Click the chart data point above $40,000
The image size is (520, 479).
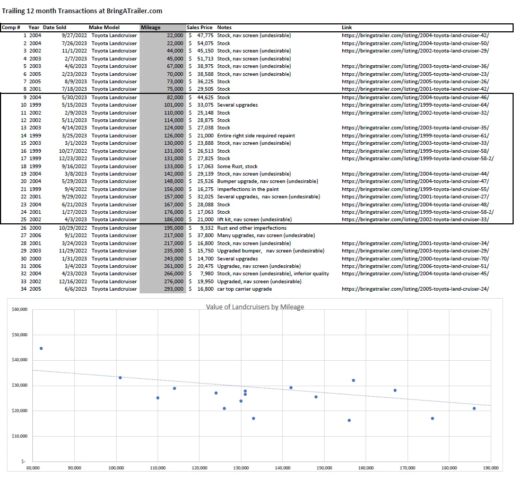pyautogui.click(x=41, y=349)
